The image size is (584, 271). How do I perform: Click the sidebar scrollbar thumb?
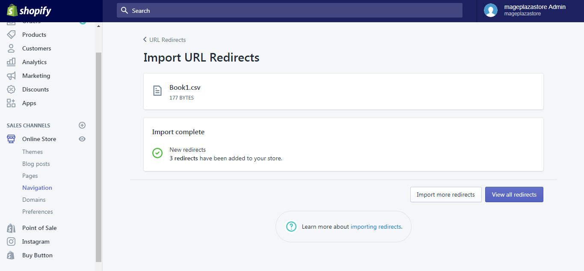pyautogui.click(x=99, y=157)
